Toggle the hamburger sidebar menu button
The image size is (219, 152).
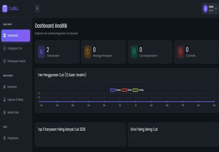[37, 8]
